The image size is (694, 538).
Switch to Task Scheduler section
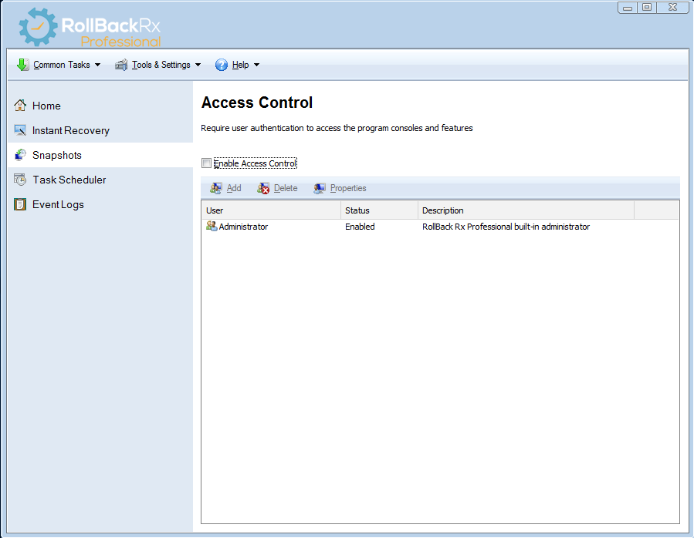[100, 180]
